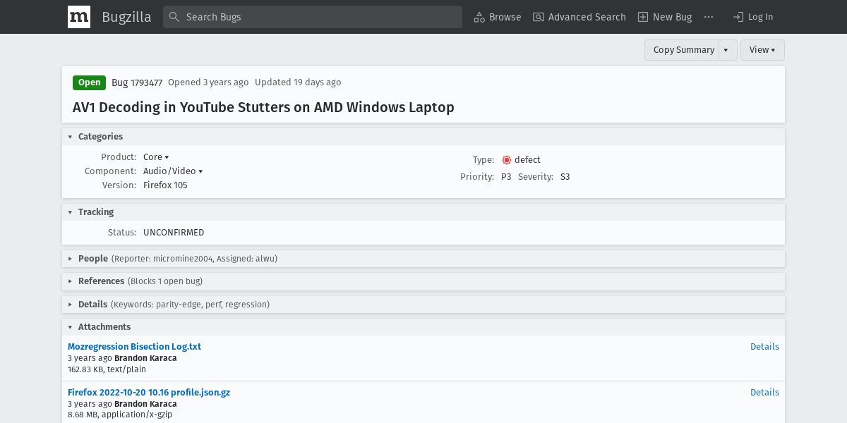Click the Mozilla logo icon
Screen dimensions: 847x423
[x=79, y=17]
